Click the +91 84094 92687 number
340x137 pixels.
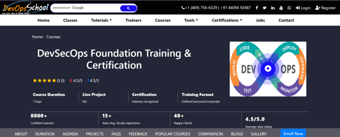[236, 8]
